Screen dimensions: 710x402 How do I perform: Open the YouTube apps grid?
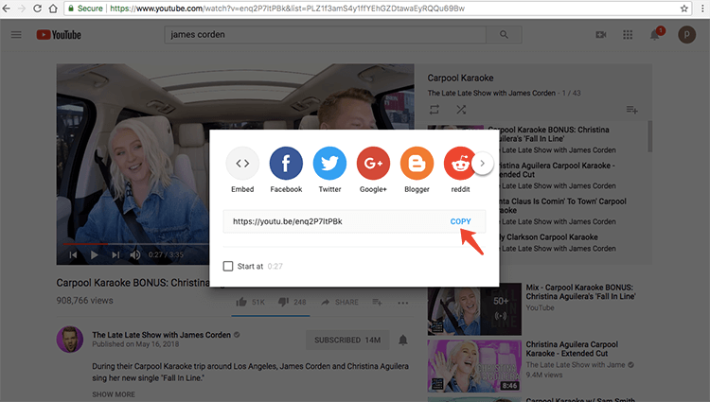pyautogui.click(x=628, y=35)
